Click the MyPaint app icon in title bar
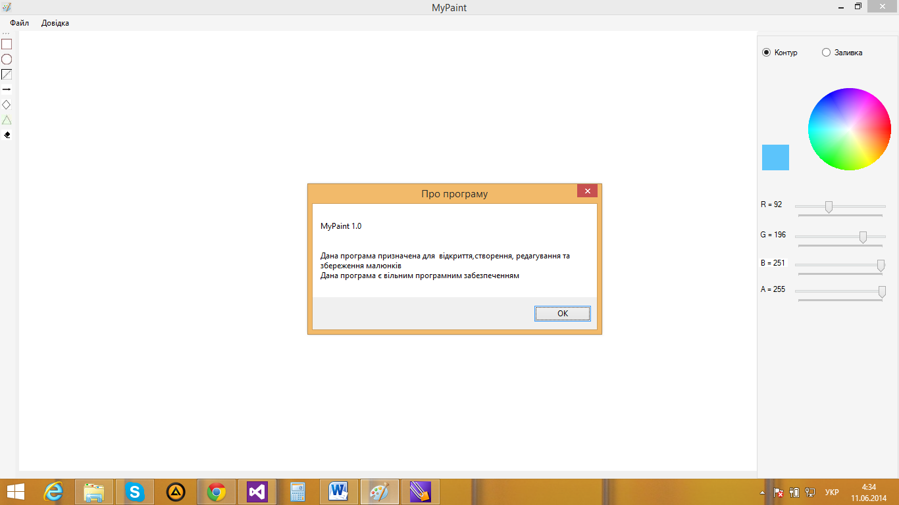Image resolution: width=899 pixels, height=505 pixels. pos(7,7)
